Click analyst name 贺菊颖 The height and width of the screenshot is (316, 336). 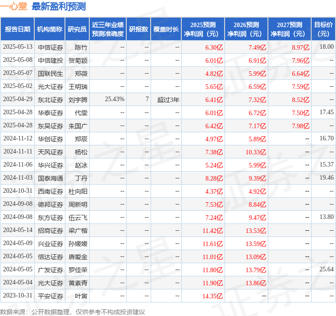pyautogui.click(x=78, y=60)
